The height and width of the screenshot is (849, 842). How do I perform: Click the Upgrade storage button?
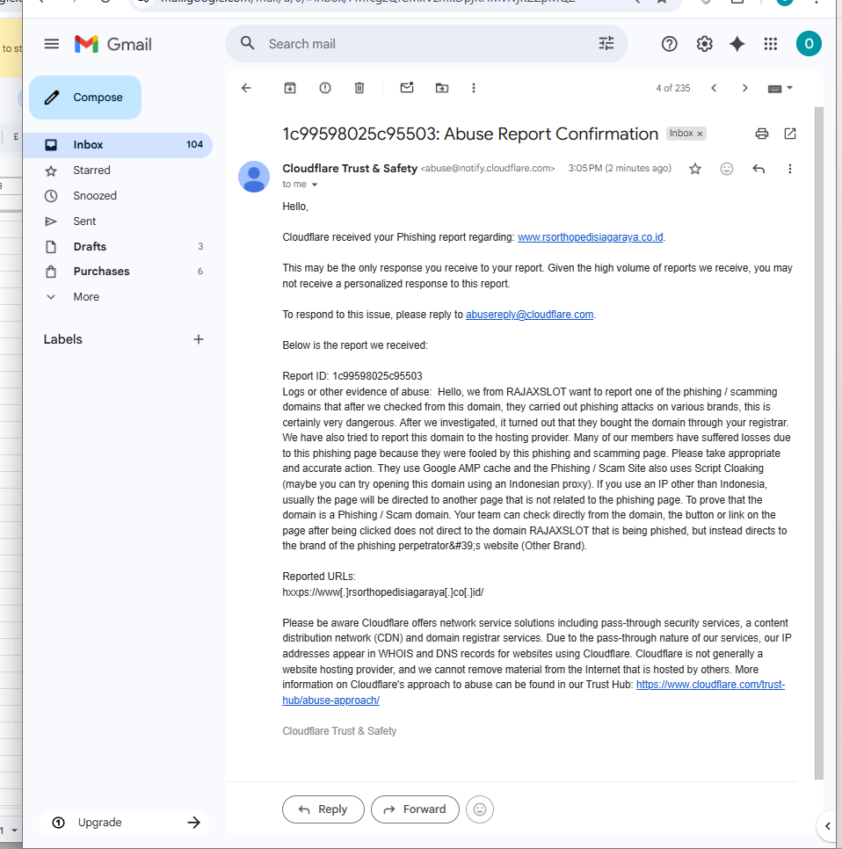124,823
